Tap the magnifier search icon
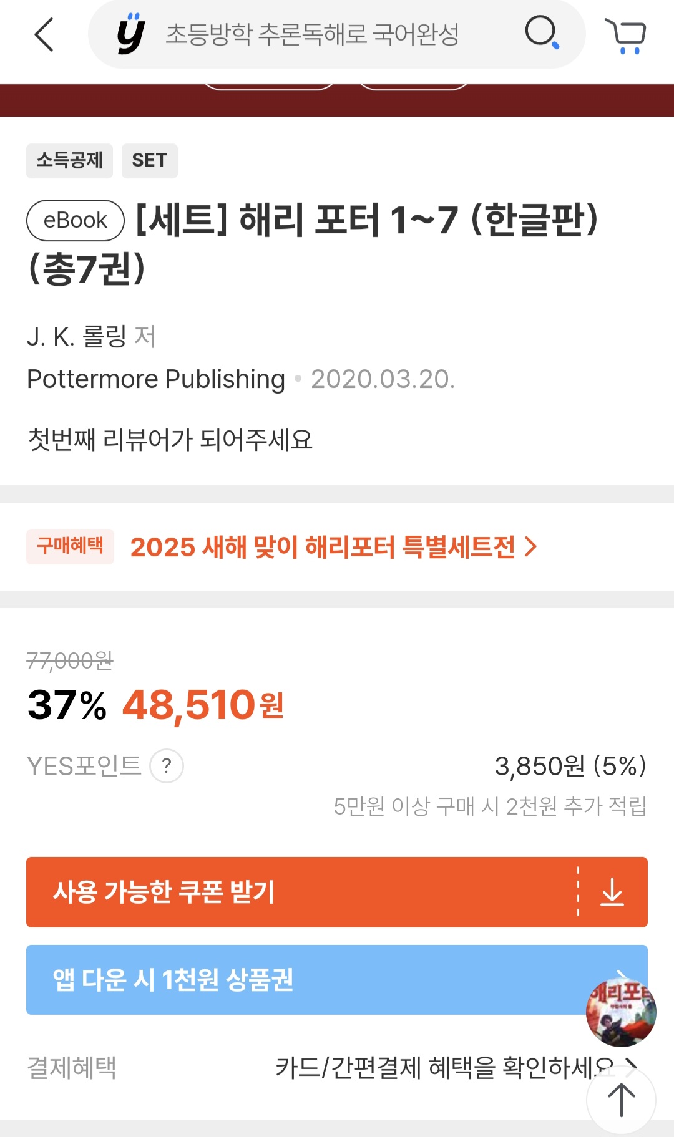This screenshot has height=1137, width=674. point(542,32)
